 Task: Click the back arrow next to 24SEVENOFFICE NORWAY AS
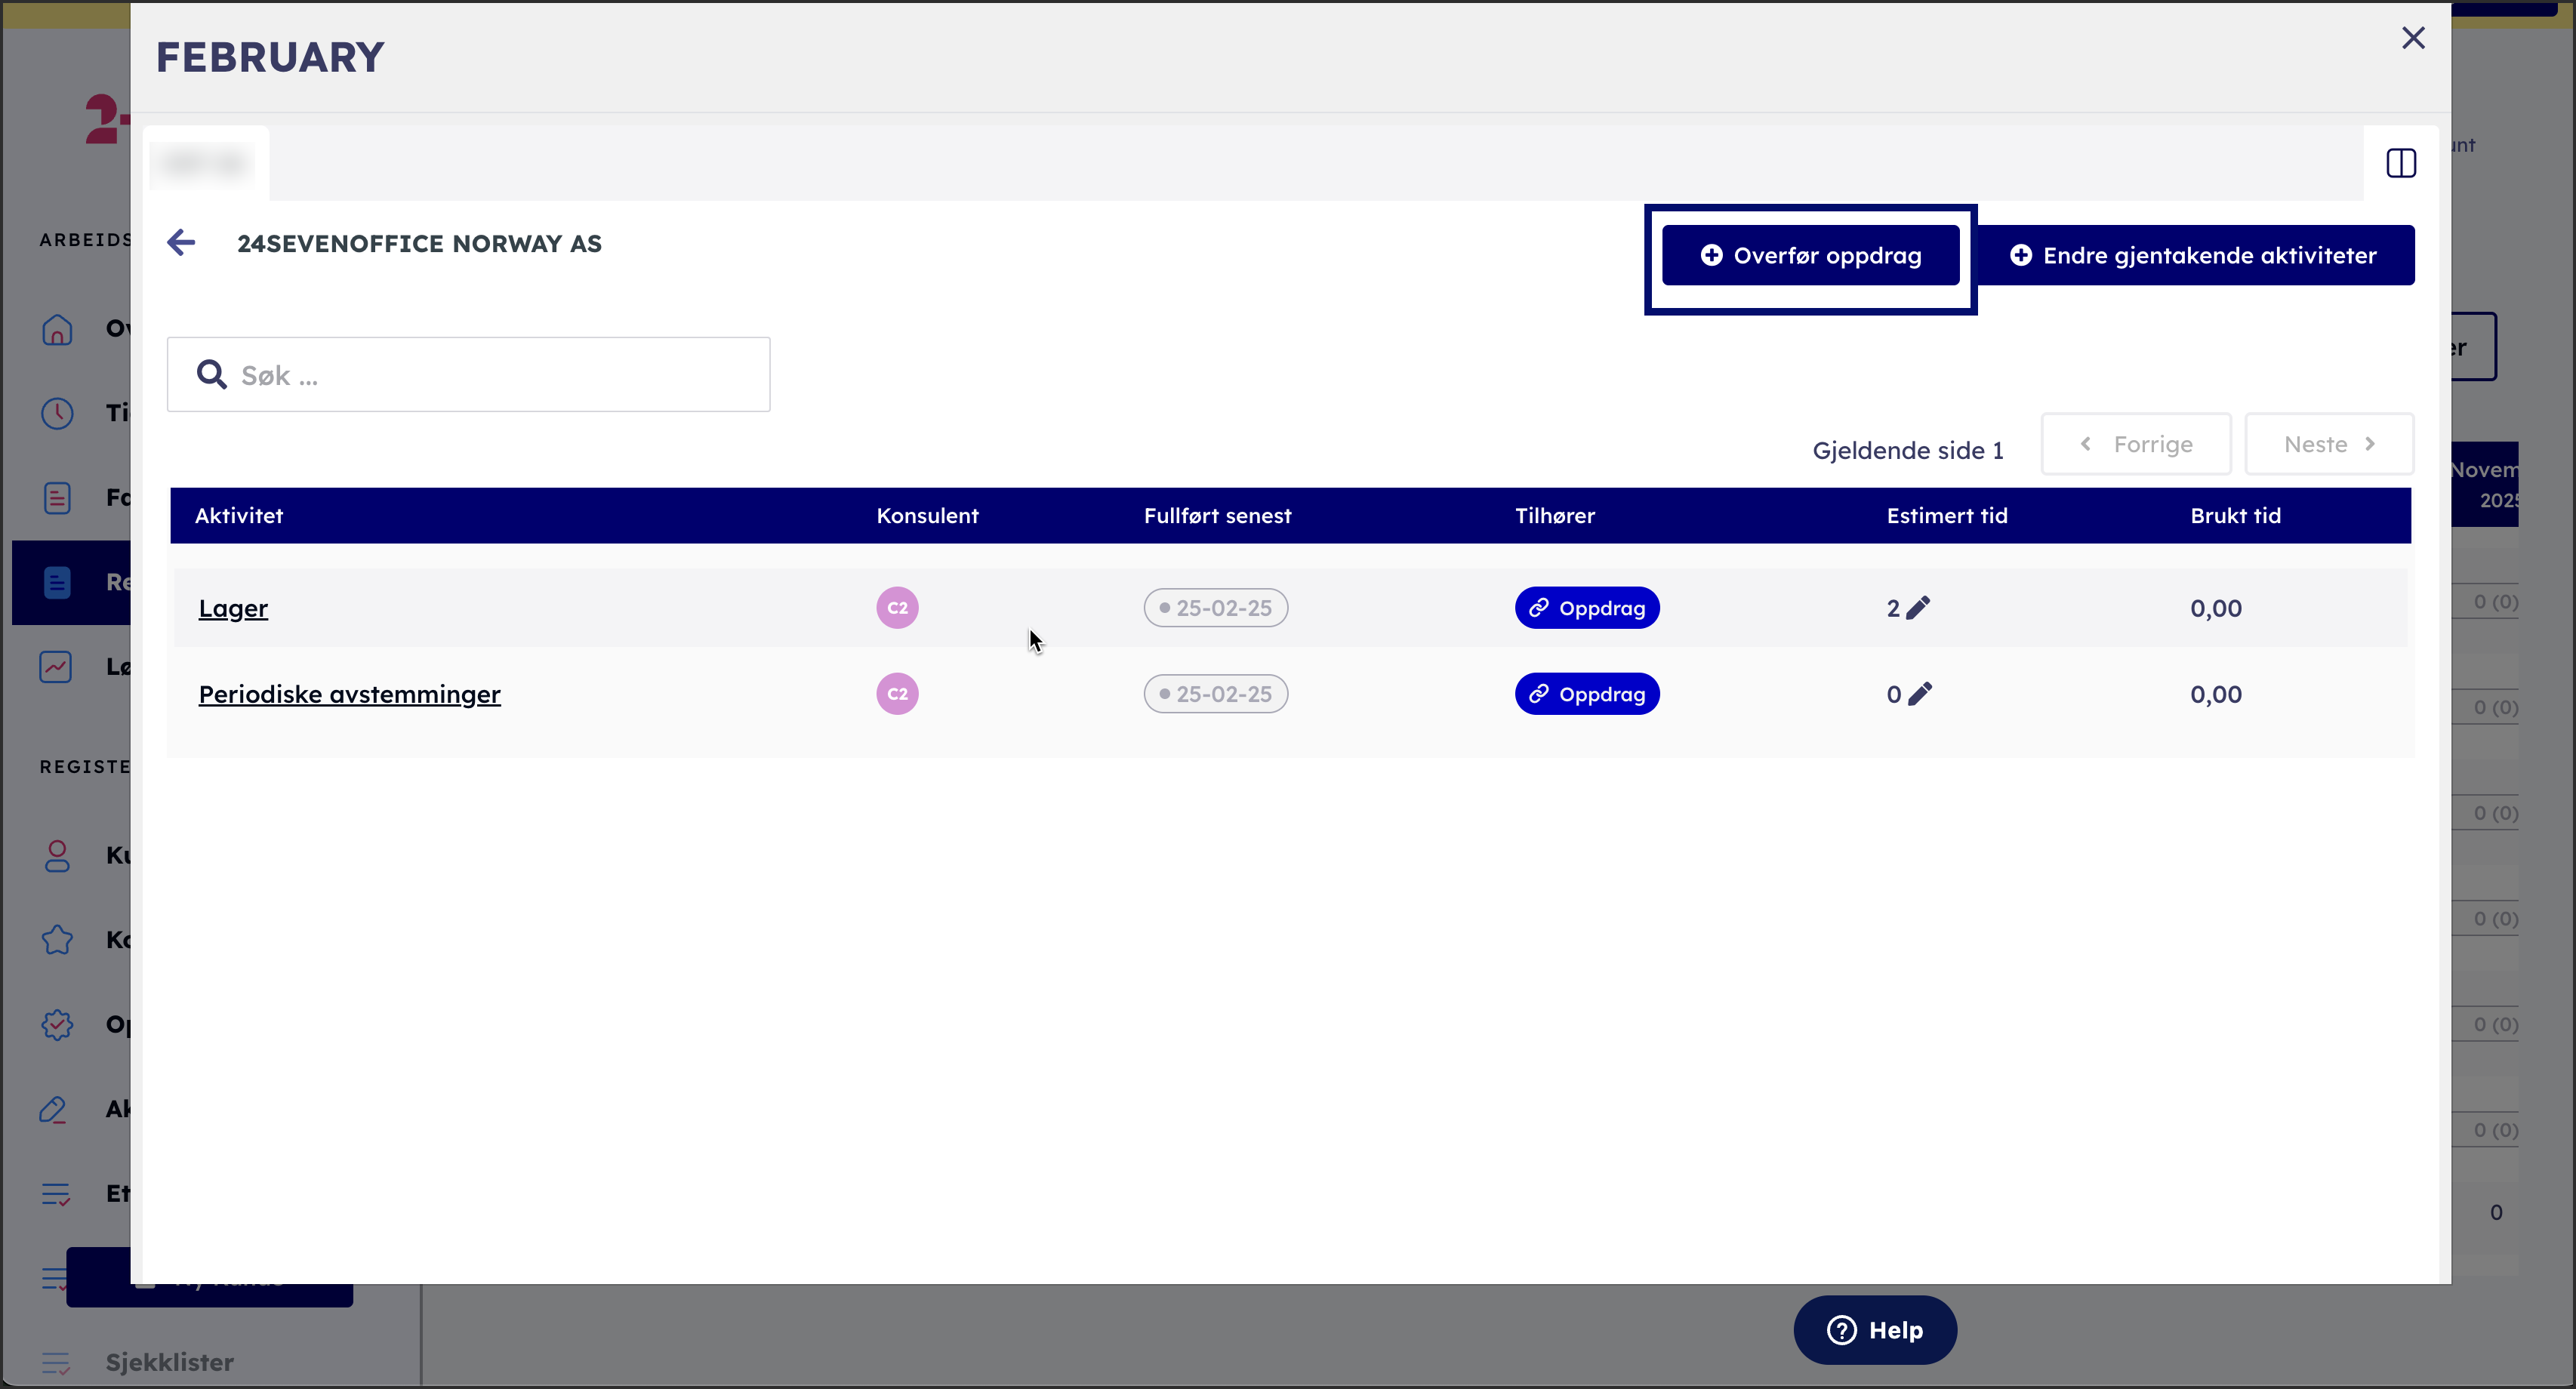181,242
